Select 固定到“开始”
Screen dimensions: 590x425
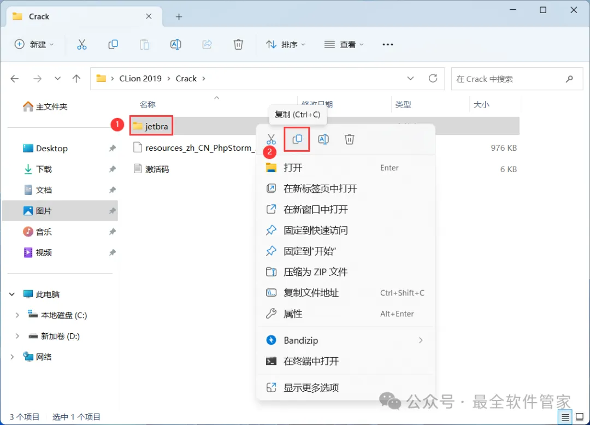click(345, 251)
